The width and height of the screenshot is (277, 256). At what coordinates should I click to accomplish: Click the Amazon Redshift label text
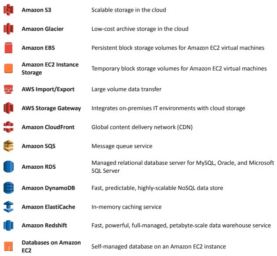click(44, 225)
